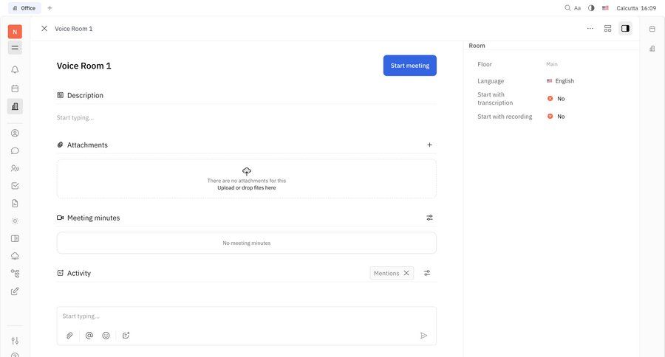Open the search magnifier in the top bar
Image resolution: width=665 pixels, height=357 pixels.
click(567, 8)
